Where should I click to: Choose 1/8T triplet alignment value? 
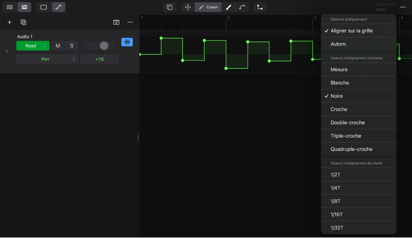[336, 201]
